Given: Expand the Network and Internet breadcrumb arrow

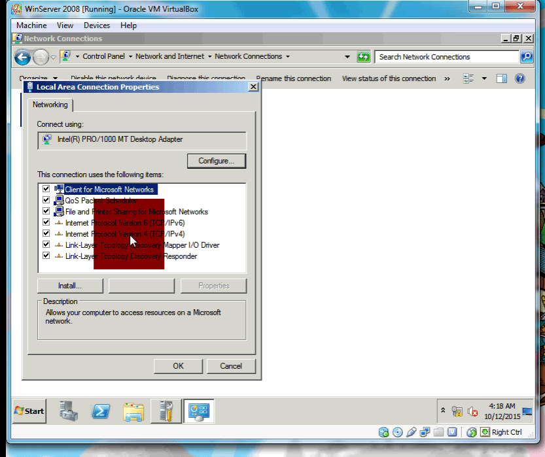Looking at the screenshot, I should click(x=209, y=57).
